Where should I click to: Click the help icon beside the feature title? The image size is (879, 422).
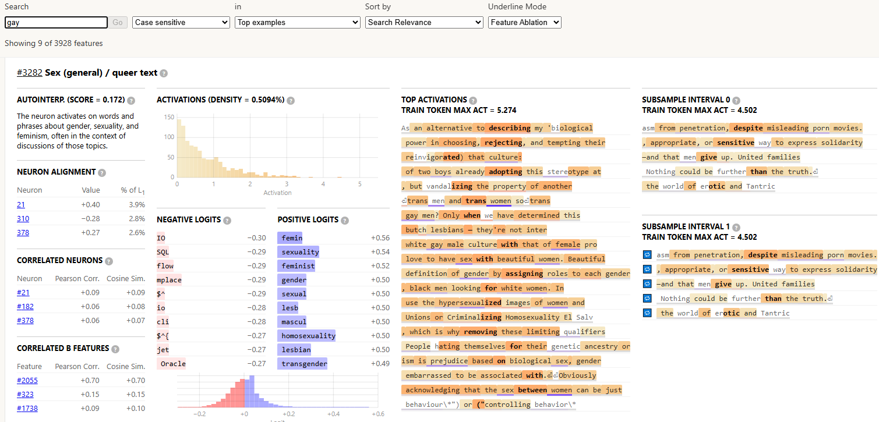164,73
